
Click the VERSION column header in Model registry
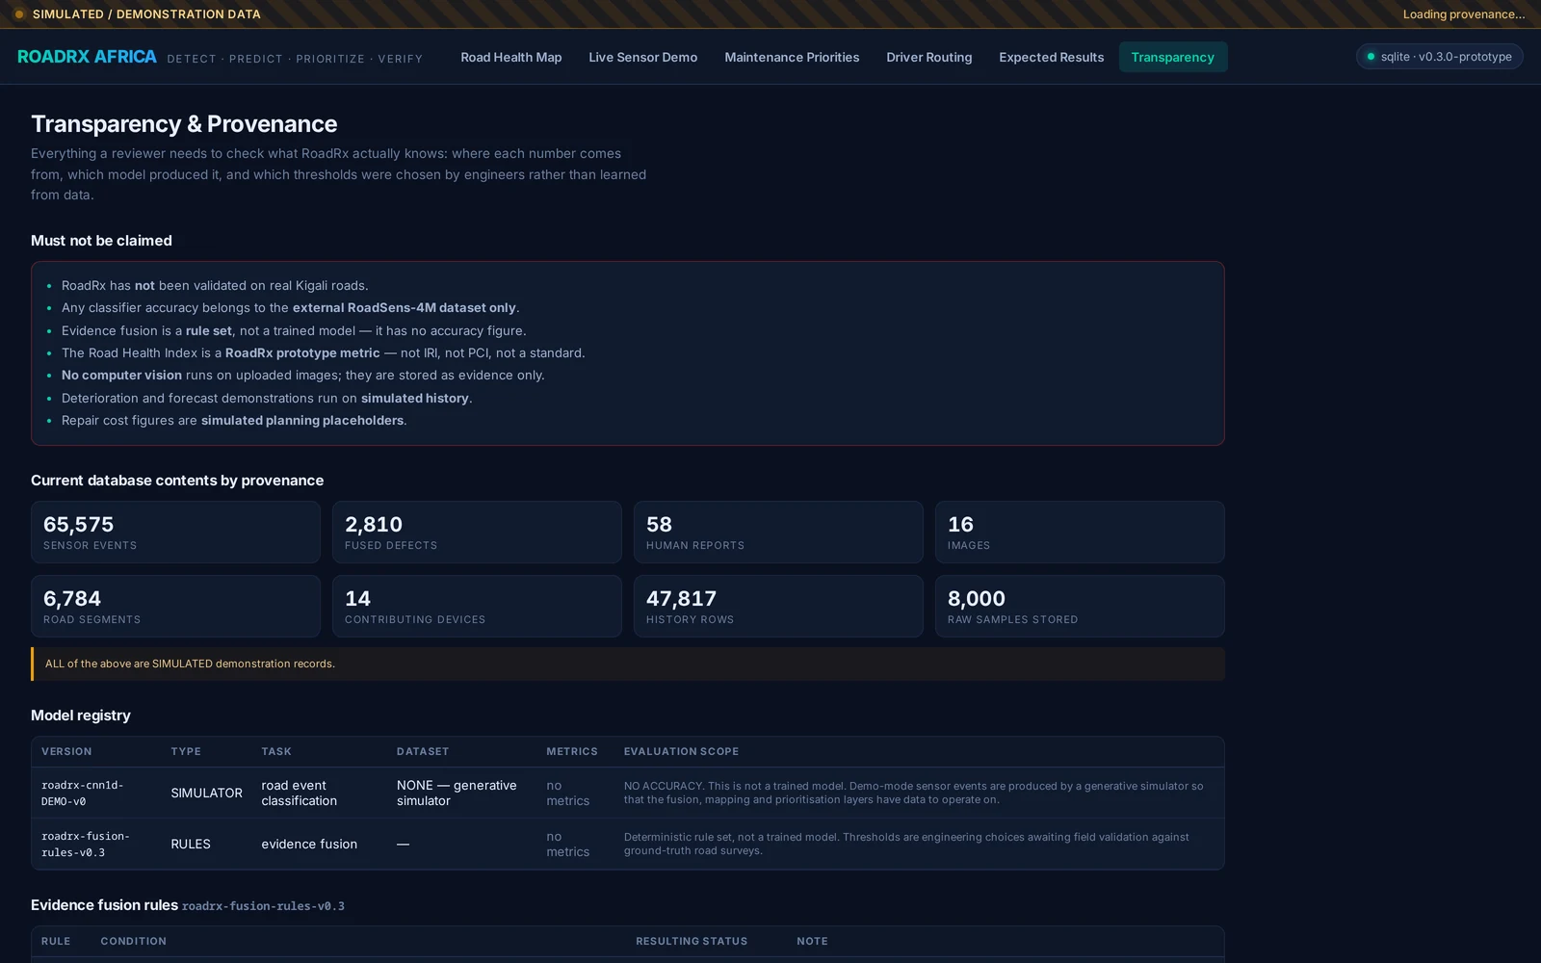[x=66, y=751]
